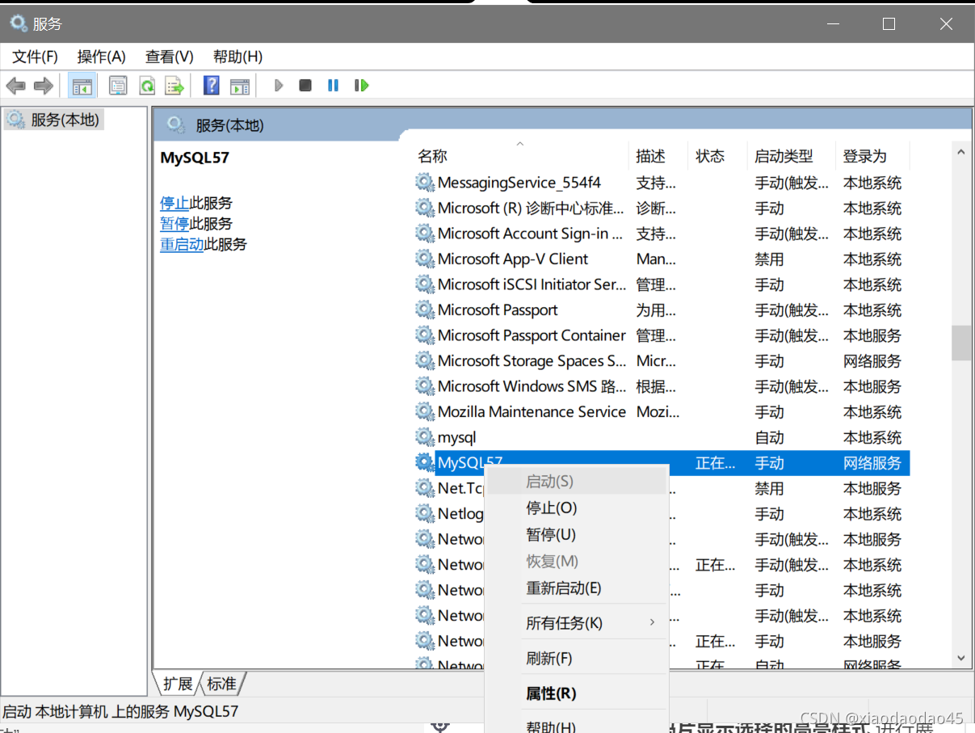This screenshot has height=733, width=975.
Task: Click the gear icon for MessagingService_554f4
Action: click(x=425, y=183)
